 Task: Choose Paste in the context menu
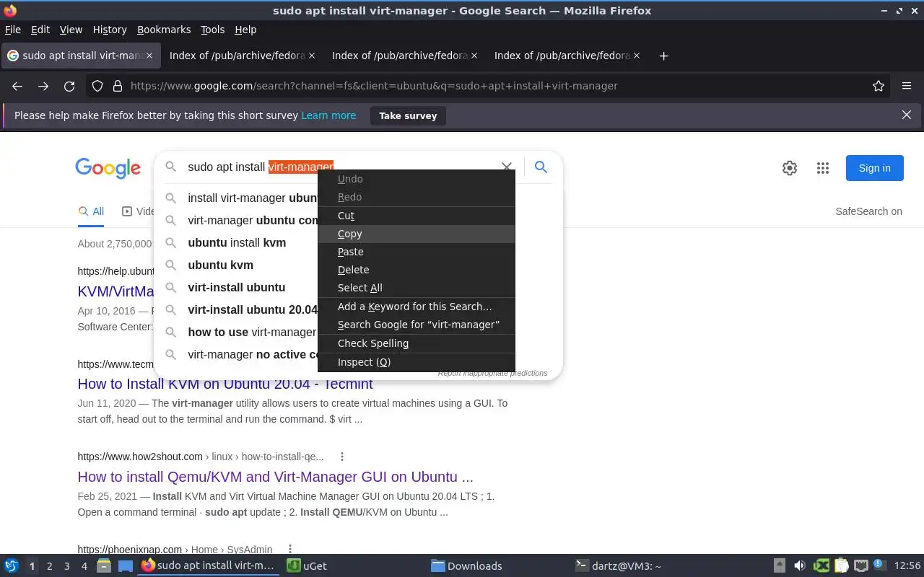click(x=417, y=252)
